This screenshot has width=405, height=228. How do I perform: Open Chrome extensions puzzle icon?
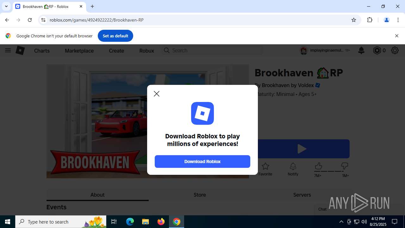point(370,20)
